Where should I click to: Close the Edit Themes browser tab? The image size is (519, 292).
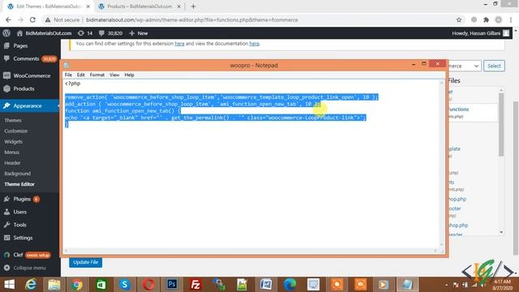tap(88, 6)
